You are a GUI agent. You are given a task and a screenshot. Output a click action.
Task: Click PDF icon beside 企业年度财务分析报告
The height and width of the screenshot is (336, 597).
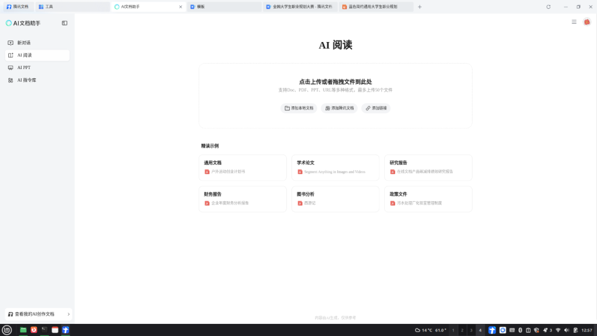coord(207,203)
